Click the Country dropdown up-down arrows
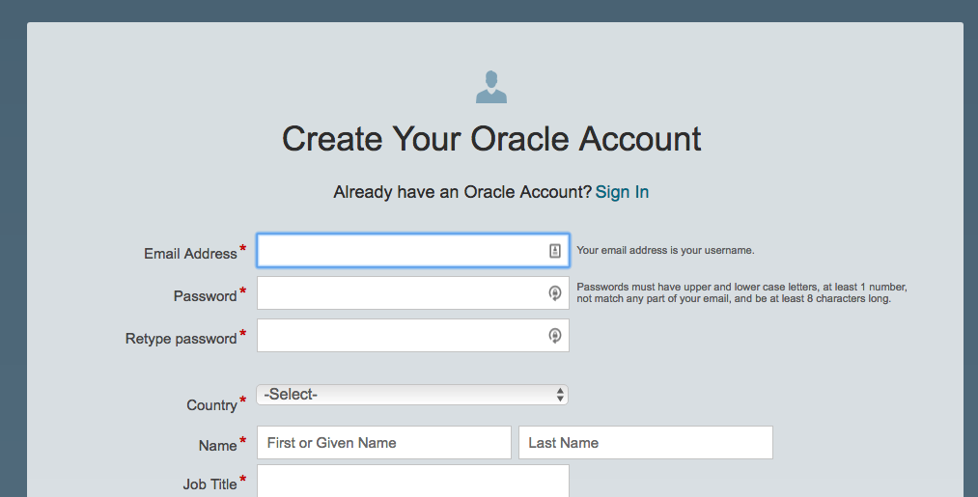 pyautogui.click(x=560, y=395)
